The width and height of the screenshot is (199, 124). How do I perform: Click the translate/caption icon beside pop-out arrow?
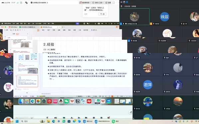click(x=26, y=3)
